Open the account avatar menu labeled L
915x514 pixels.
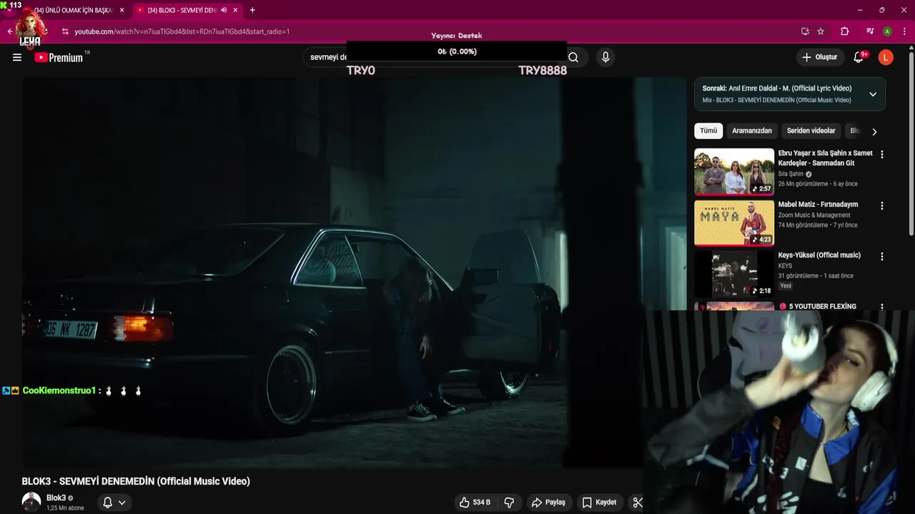pos(886,57)
